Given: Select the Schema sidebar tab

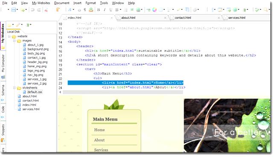Looking at the screenshot, I should point(3,93).
